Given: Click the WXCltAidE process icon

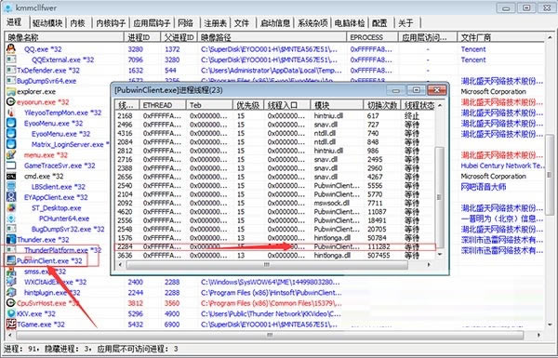Looking at the screenshot, I should (x=11, y=282).
